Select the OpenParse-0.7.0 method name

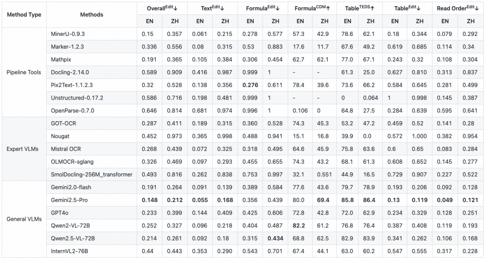(72, 110)
